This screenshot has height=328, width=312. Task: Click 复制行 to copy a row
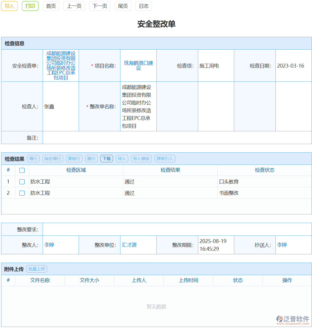pyautogui.click(x=74, y=158)
